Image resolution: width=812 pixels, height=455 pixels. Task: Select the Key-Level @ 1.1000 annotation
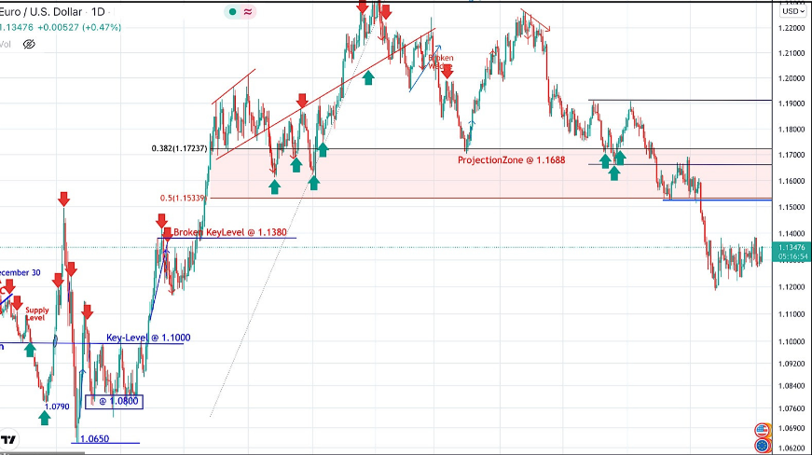pos(147,338)
